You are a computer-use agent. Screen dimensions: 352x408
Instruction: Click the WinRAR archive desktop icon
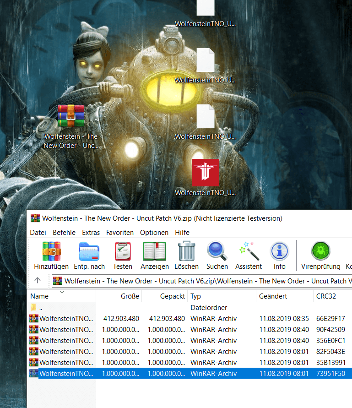pos(71,116)
